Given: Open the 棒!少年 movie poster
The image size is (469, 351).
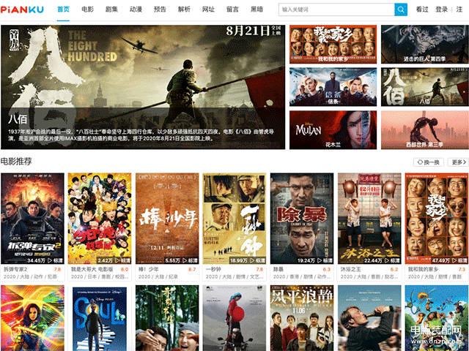Looking at the screenshot, I should (x=167, y=219).
